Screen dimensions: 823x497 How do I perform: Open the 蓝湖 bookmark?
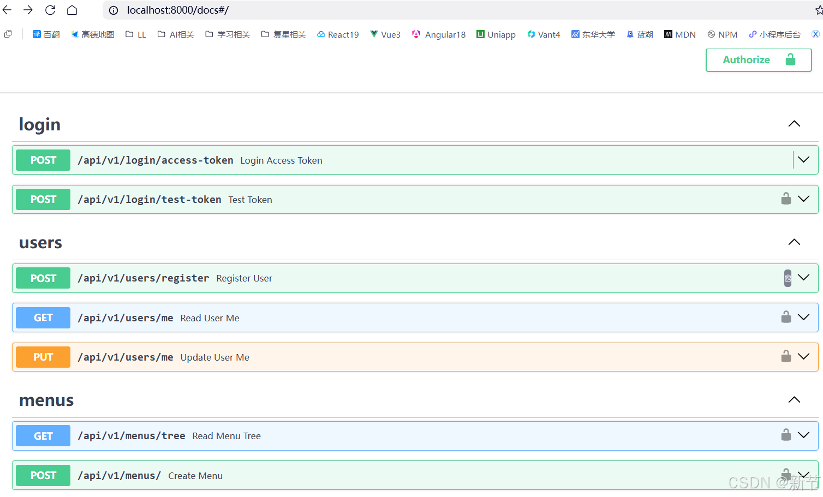(640, 34)
